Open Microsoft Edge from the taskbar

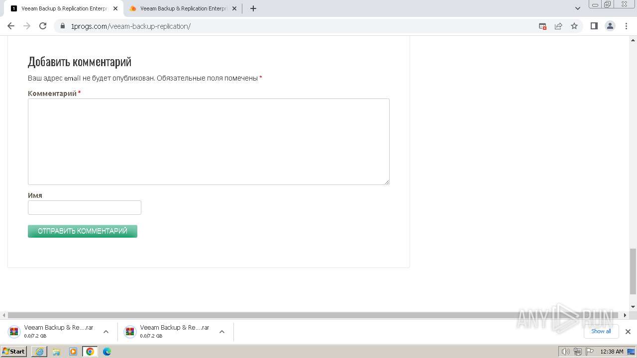(107, 352)
